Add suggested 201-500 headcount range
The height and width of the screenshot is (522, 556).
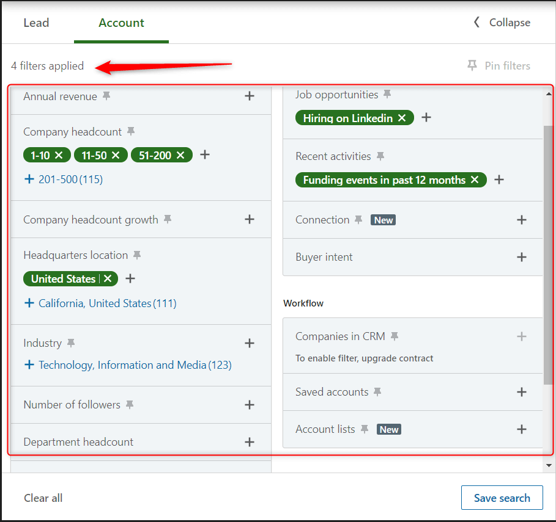[x=64, y=179]
